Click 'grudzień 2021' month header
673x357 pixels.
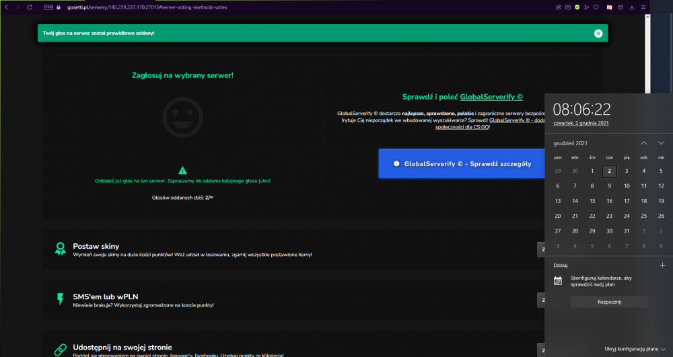click(x=571, y=143)
